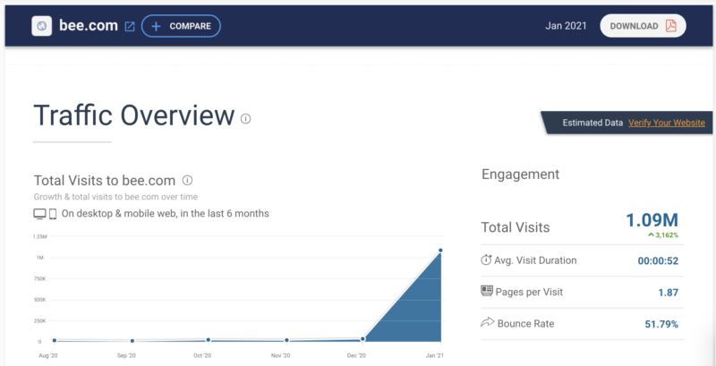Select the Jan 2021 date label
The image size is (716, 366).
[566, 26]
